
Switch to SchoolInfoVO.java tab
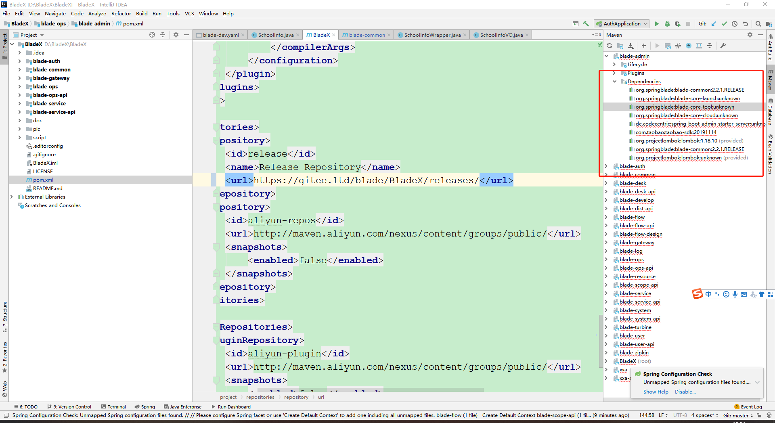tap(501, 35)
